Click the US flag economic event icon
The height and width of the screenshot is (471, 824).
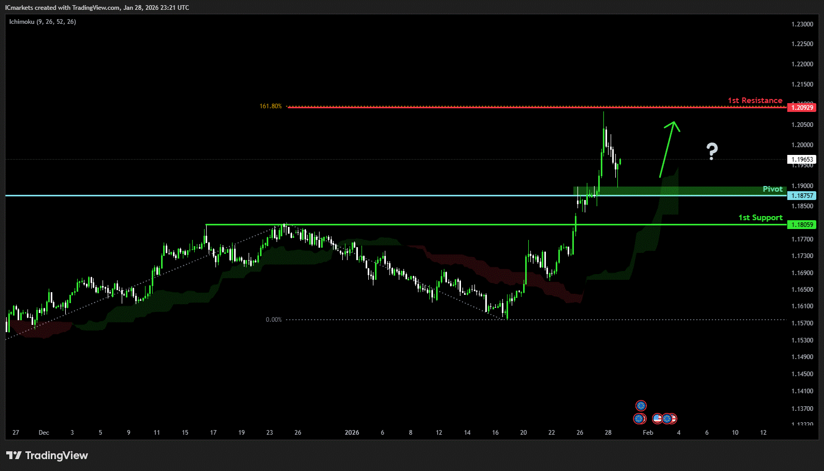tap(657, 418)
